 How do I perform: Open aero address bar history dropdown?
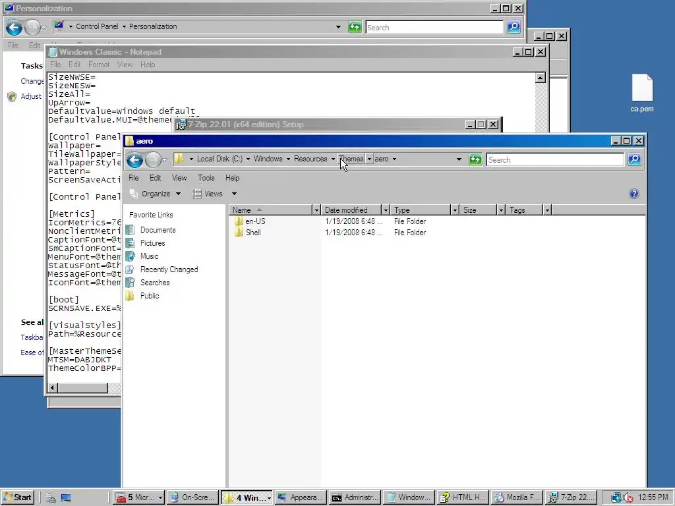point(459,159)
